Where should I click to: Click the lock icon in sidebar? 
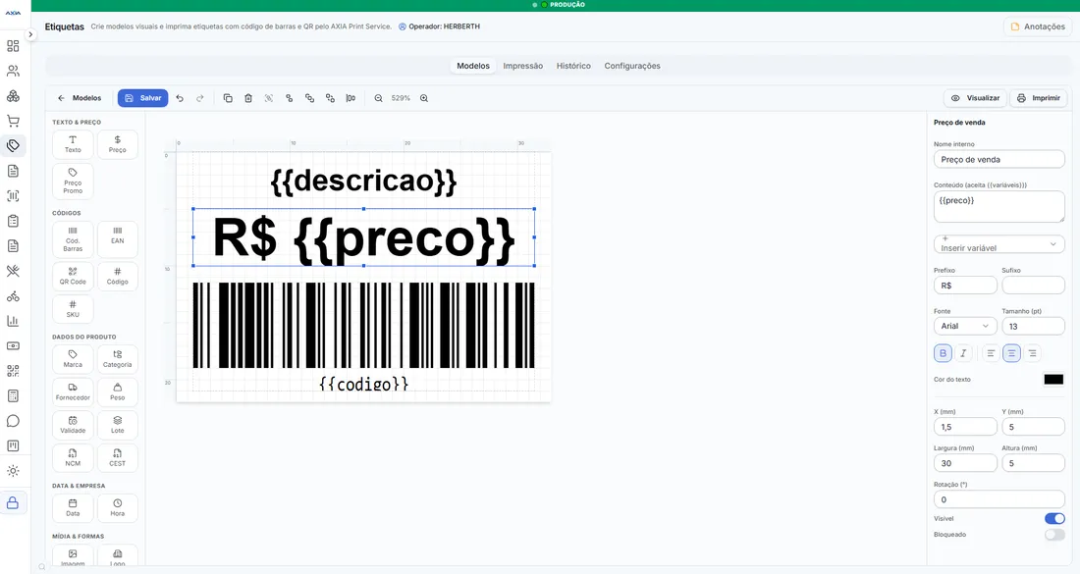[x=13, y=503]
